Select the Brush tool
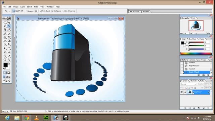The width and height of the screenshot is (215, 121). click(x=9, y=34)
